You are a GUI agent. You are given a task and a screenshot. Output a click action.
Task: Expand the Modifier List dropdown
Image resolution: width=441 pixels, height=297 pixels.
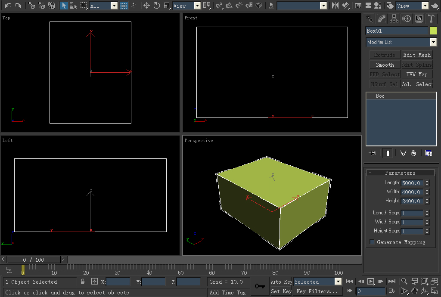(x=433, y=42)
